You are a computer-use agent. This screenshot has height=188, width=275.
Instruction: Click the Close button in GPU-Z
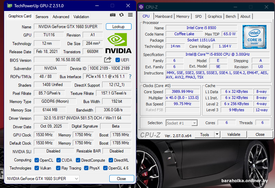tap(122, 178)
